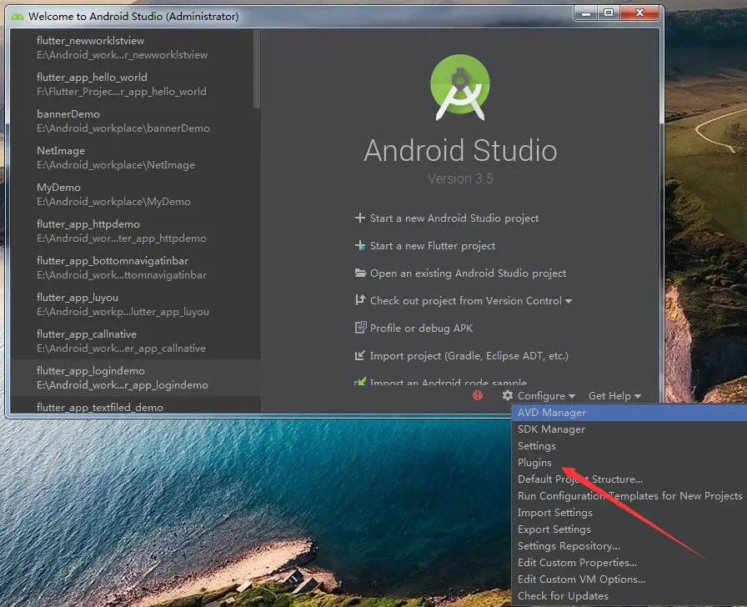Click the Flutter project plus icon
The image size is (747, 607).
[360, 245]
